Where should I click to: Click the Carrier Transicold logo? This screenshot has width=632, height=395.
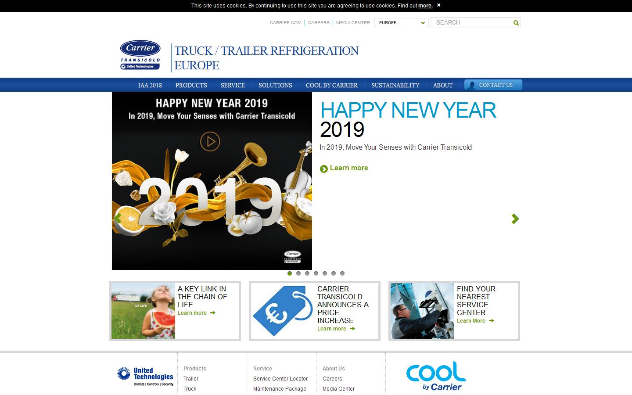pos(140,55)
